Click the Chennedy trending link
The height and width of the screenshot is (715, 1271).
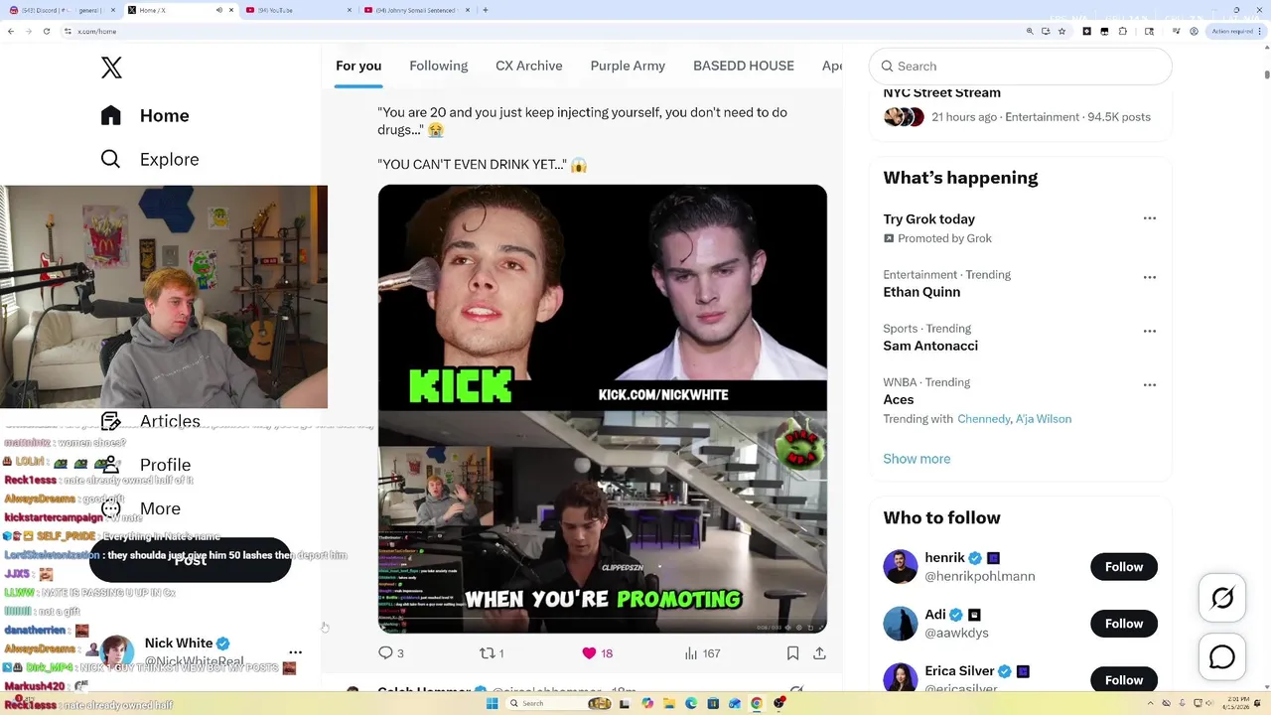983,419
